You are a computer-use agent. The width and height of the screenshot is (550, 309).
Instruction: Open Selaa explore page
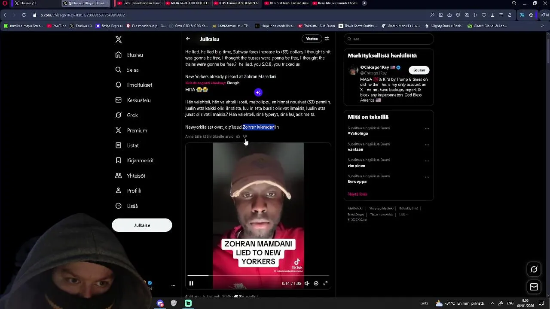[x=127, y=70]
